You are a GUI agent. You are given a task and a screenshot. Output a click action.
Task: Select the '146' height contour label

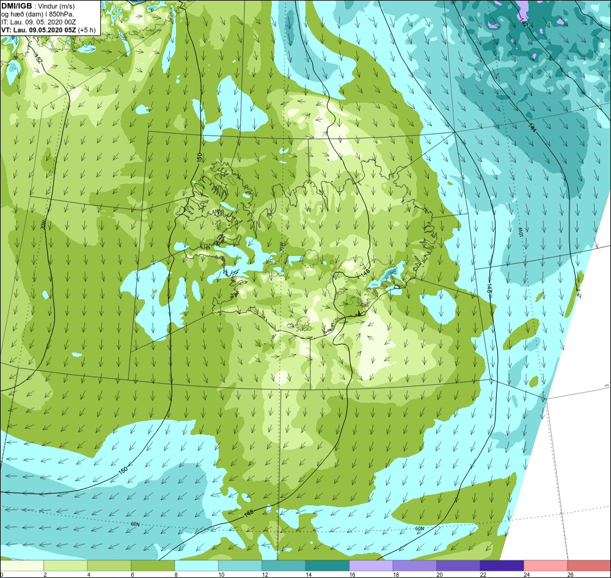coord(488,288)
